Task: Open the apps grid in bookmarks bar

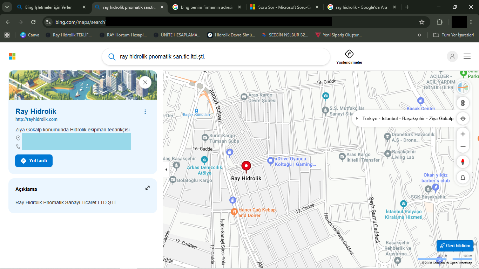Action: [x=7, y=35]
